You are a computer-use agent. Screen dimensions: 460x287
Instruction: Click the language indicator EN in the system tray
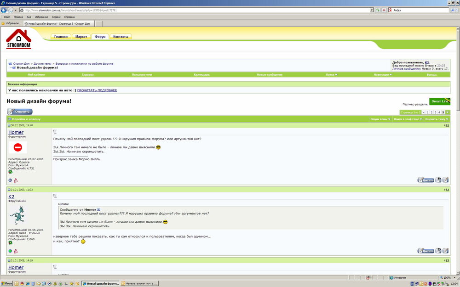point(412,283)
